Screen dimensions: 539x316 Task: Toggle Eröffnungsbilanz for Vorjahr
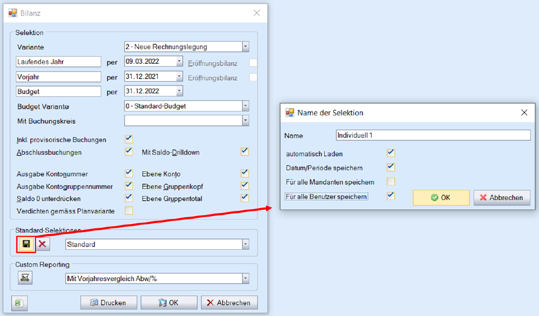pos(253,78)
